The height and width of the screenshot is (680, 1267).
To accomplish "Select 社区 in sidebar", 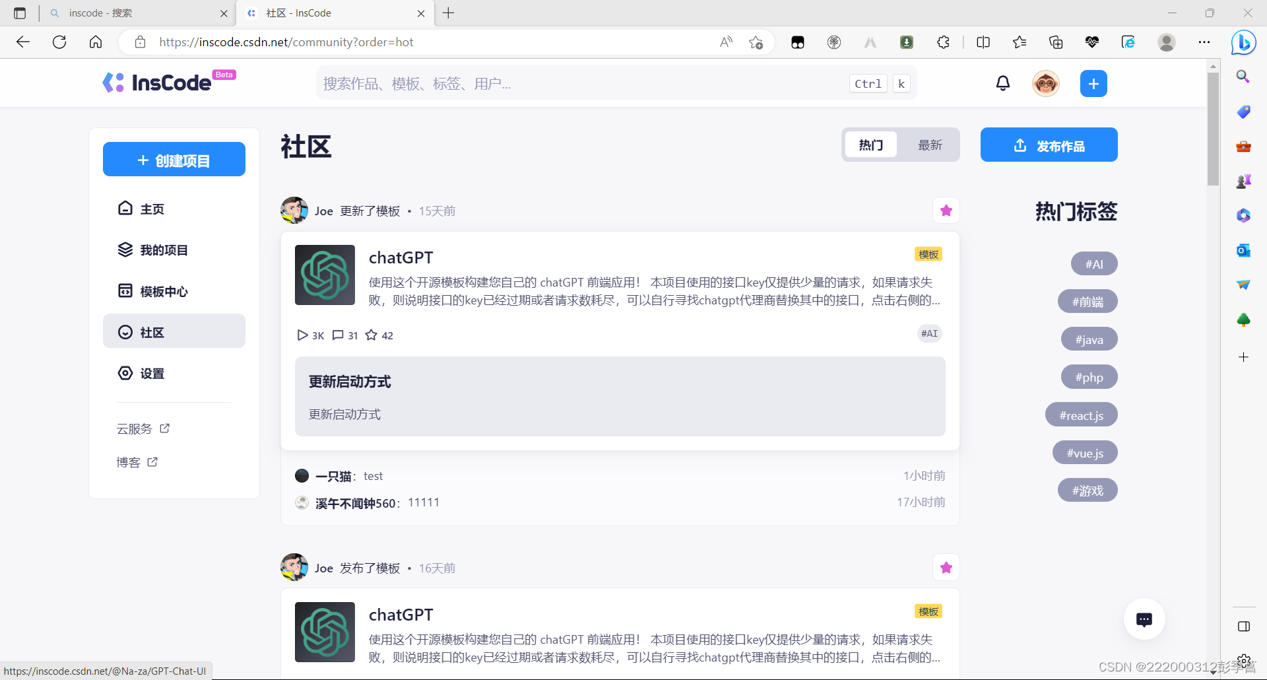I will [174, 331].
